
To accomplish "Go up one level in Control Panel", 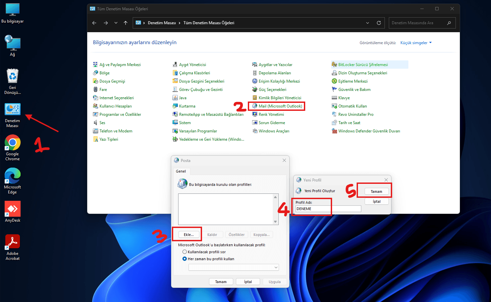I will coord(125,23).
